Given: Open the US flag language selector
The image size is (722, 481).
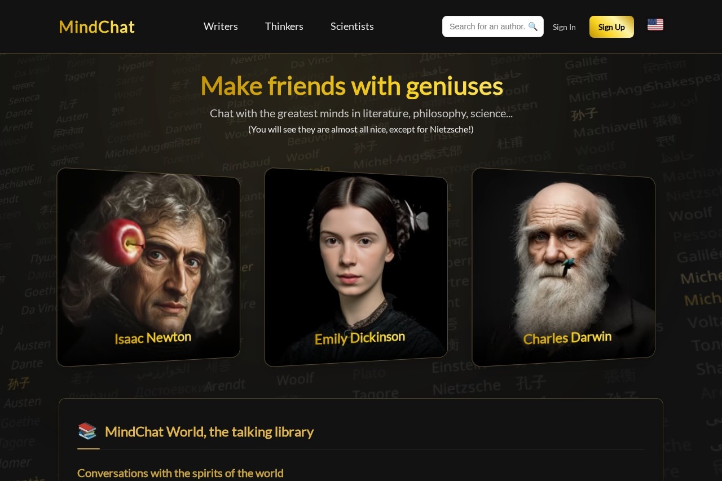Looking at the screenshot, I should [x=655, y=25].
